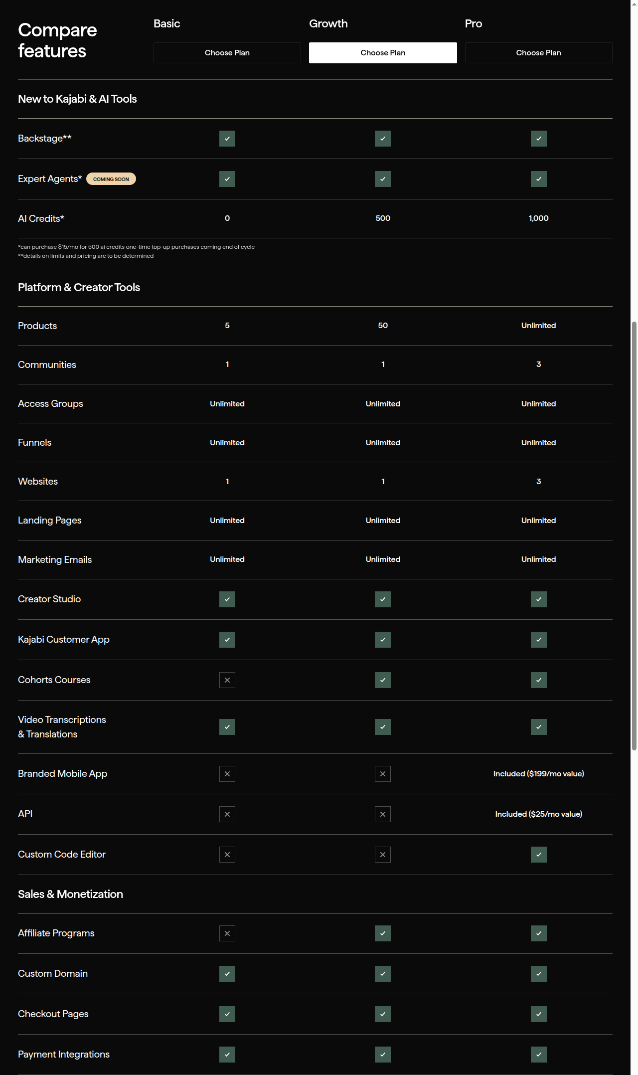
Task: Click the Branded Mobile App X under Basic
Action: [x=227, y=774]
